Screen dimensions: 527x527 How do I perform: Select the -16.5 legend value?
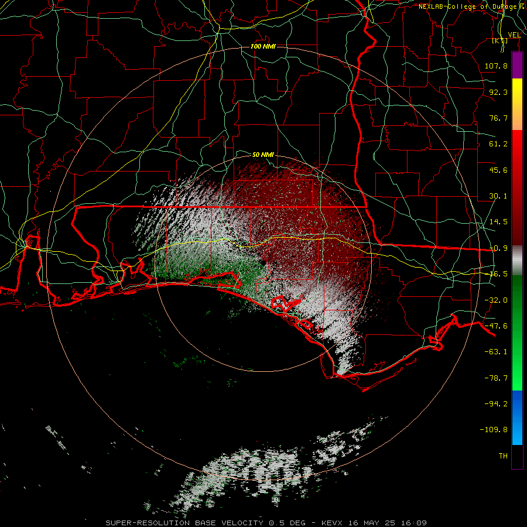(498, 274)
